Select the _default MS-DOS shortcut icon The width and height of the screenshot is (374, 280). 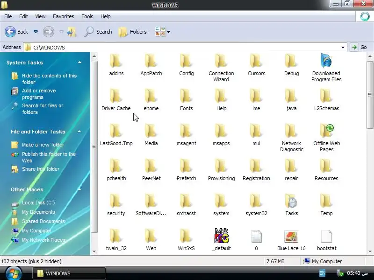(x=221, y=236)
